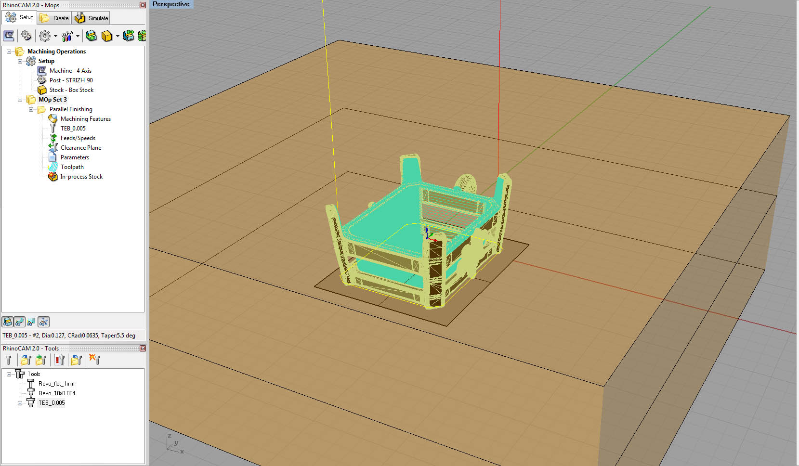Close the RhinoCAM Tools panel
This screenshot has height=466, width=799.
tap(143, 348)
